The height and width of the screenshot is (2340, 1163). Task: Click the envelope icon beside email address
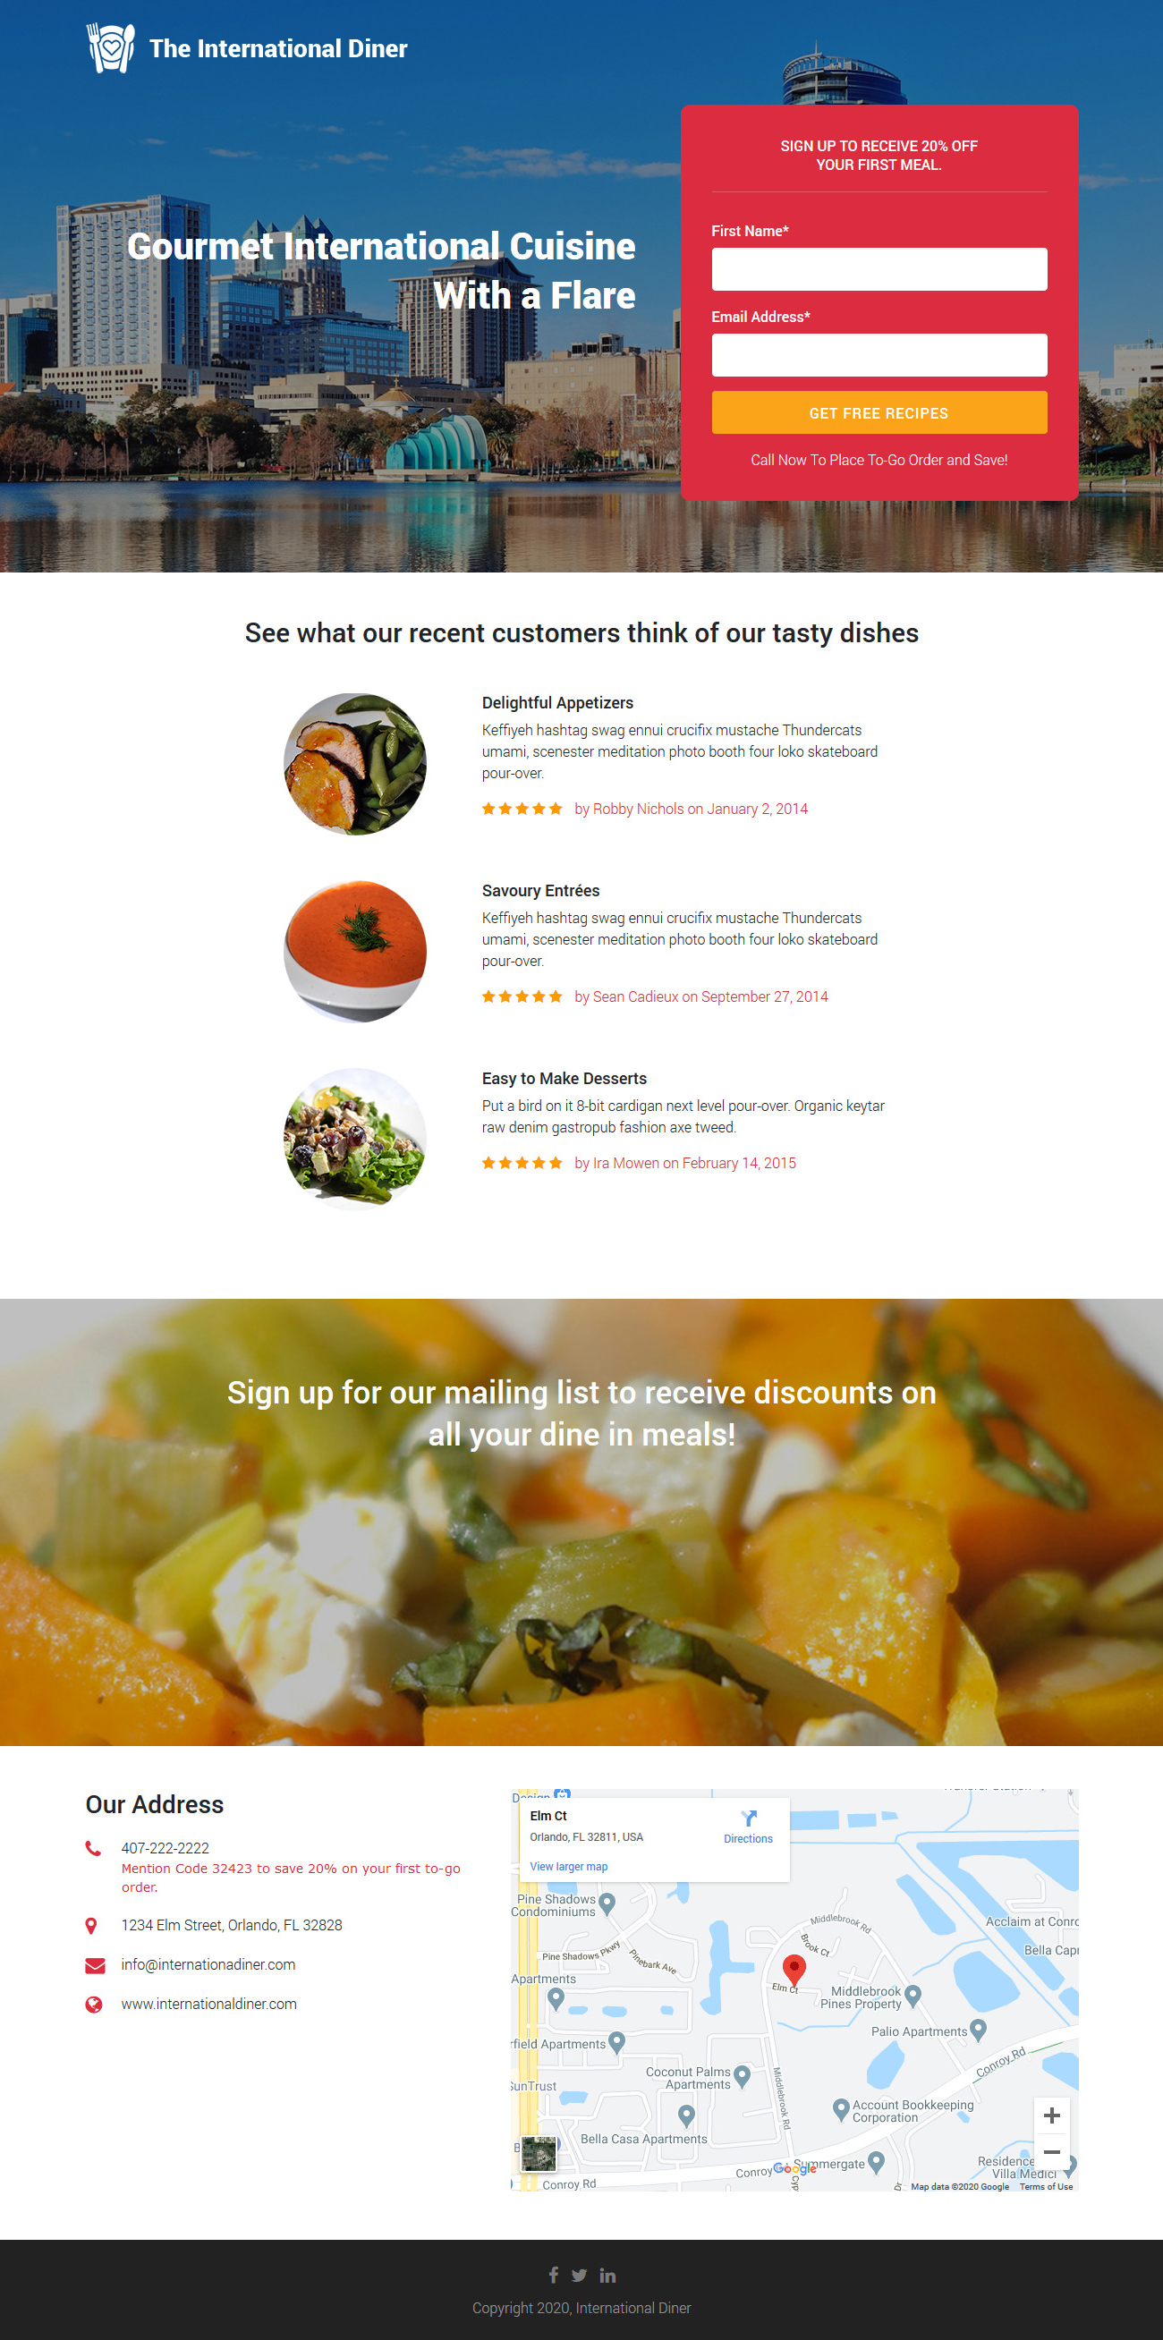point(95,1965)
